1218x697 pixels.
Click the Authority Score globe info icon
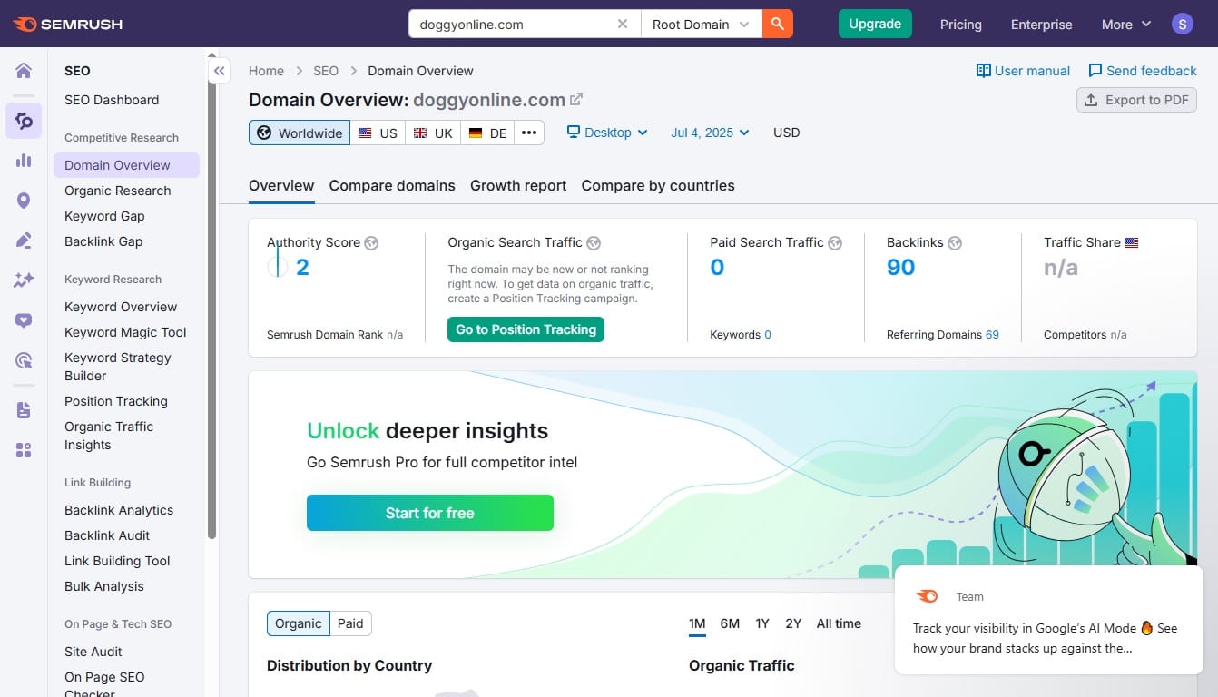pos(371,243)
